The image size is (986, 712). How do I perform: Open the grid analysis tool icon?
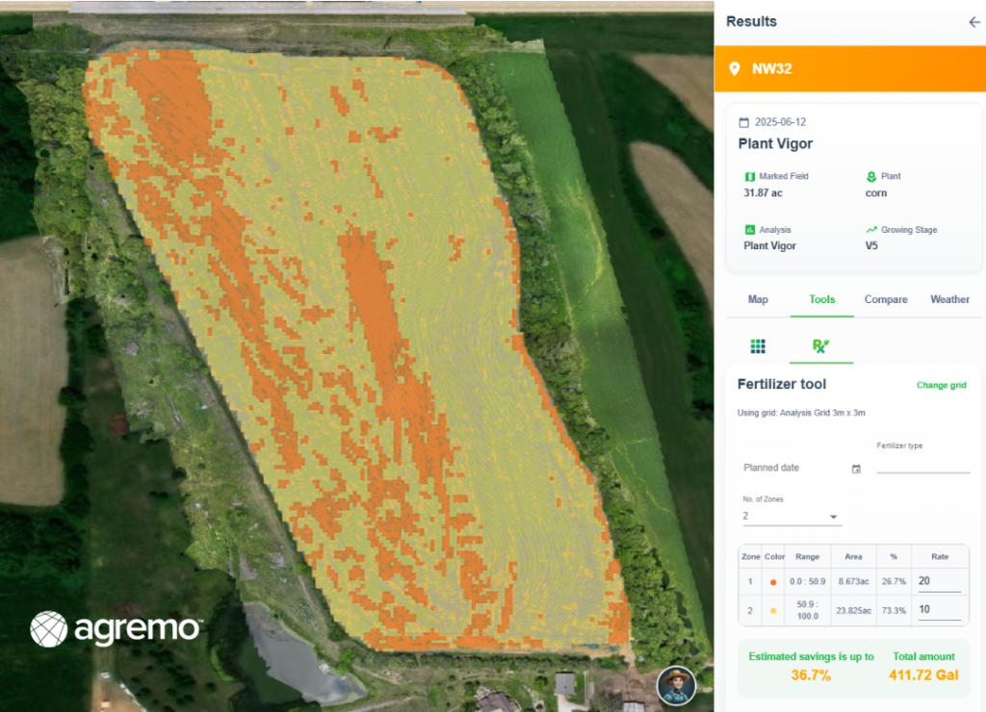[758, 346]
